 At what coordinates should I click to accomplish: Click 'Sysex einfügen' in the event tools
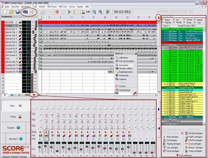[x=193, y=144]
